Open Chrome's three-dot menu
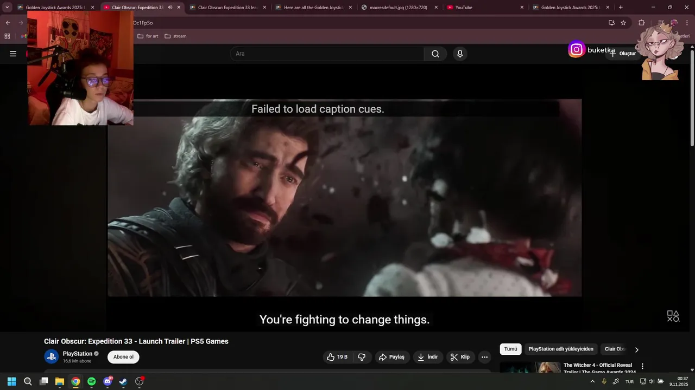 [688, 23]
